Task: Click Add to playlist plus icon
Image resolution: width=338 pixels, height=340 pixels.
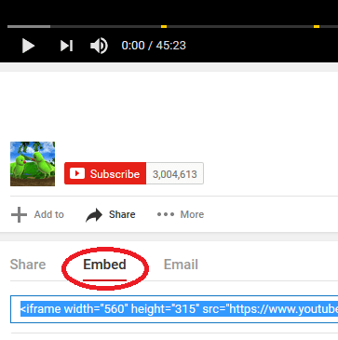Action: click(19, 214)
